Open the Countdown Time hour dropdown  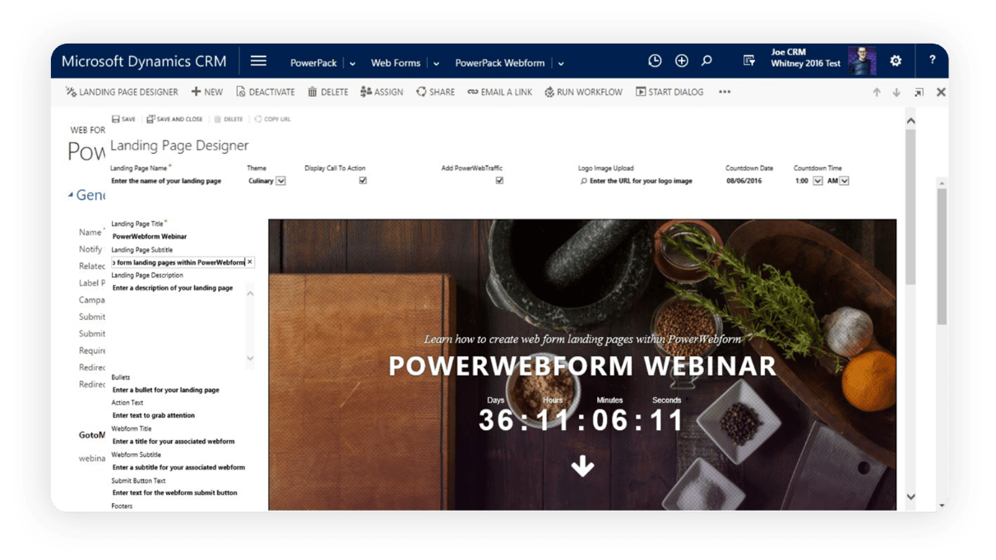click(818, 181)
